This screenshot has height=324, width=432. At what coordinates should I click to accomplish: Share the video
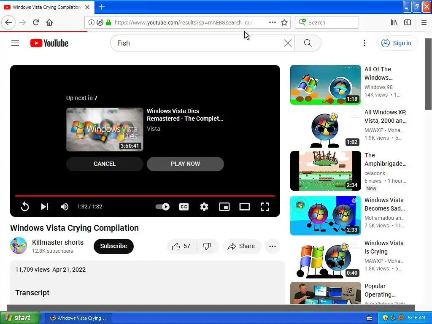tap(241, 246)
